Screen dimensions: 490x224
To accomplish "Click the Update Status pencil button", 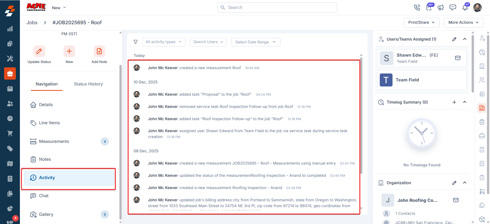I will [x=39, y=51].
